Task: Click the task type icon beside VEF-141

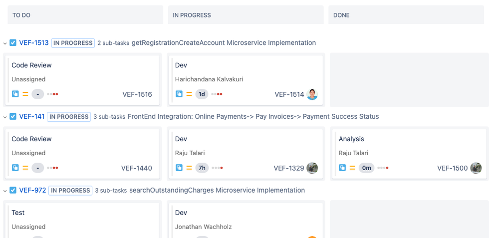Action: (x=12, y=116)
